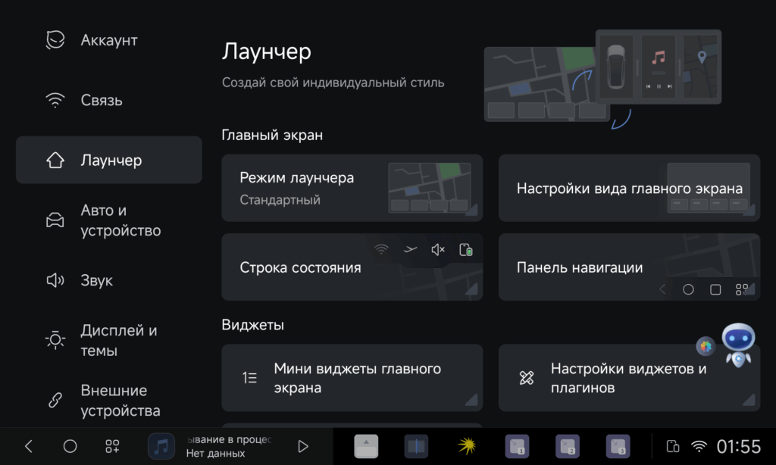
Task: Click the widgets tools crossed icon
Action: 527,378
